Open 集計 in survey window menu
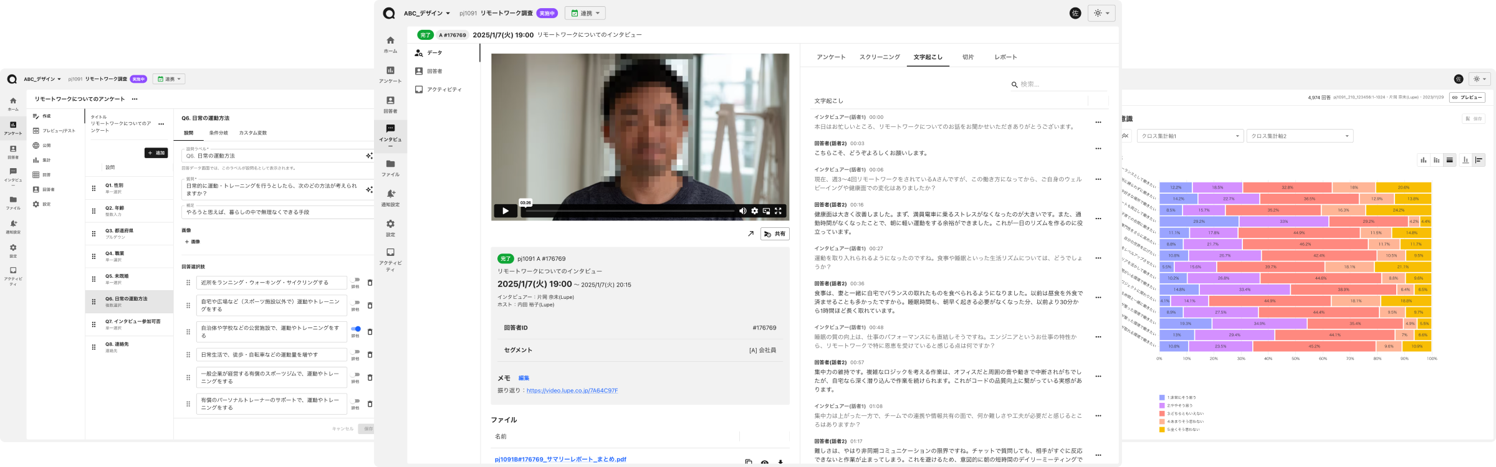Viewport: 1496px width, 467px height. pyautogui.click(x=42, y=160)
